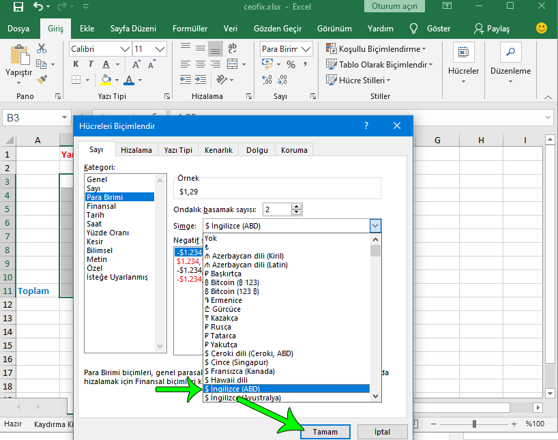Click the Paylaş share button

tap(492, 29)
